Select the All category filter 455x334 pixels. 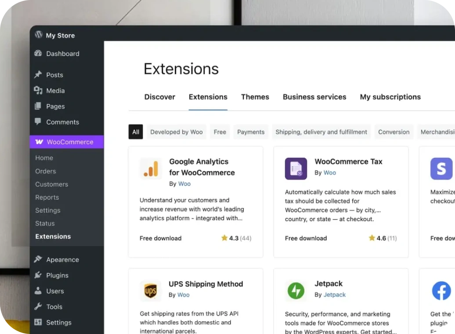coord(136,132)
